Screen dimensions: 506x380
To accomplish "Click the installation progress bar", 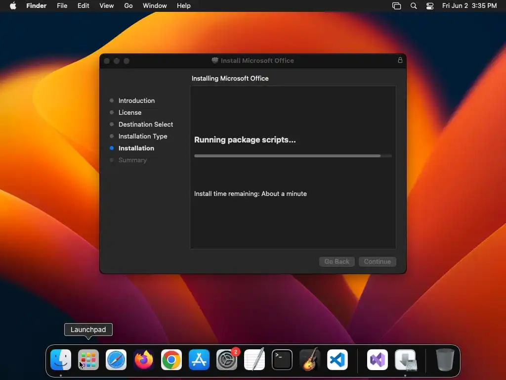I will (293, 156).
